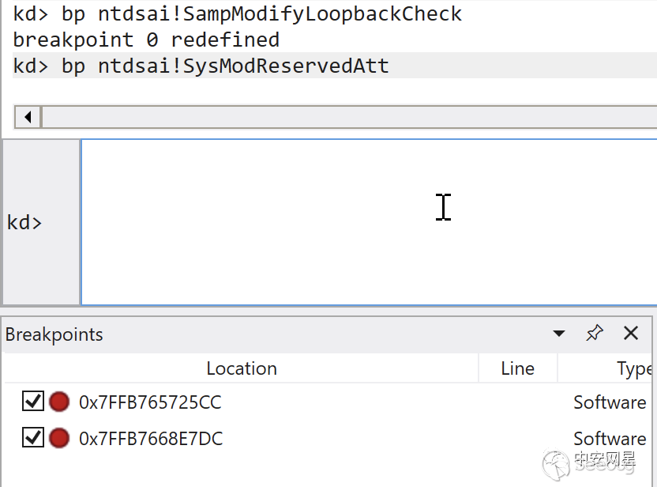Uncheck breakpoint 0x7FFB765725CC checkbox
The width and height of the screenshot is (657, 487).
[32, 402]
